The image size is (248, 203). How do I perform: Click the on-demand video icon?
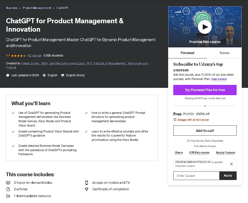coord(8,183)
